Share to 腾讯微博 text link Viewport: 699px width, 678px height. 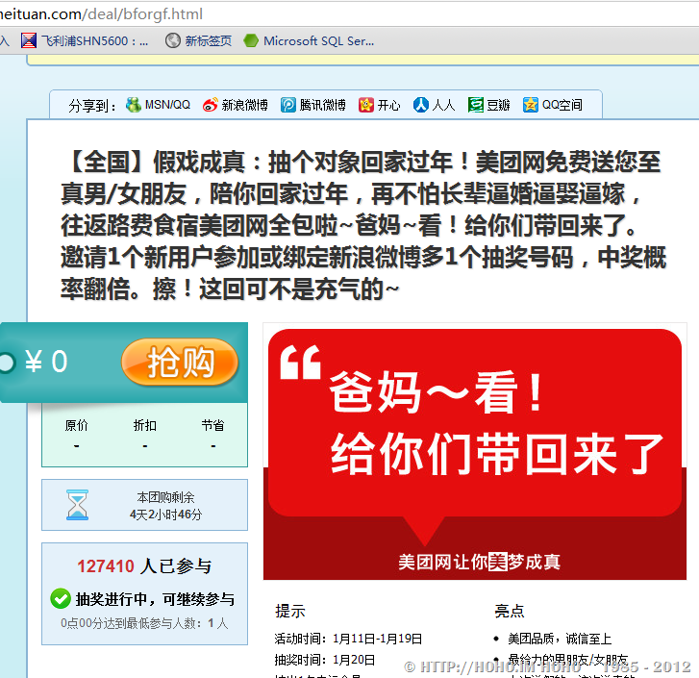point(322,105)
